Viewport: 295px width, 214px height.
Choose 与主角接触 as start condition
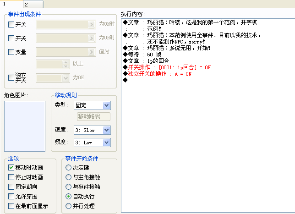pos(68,177)
